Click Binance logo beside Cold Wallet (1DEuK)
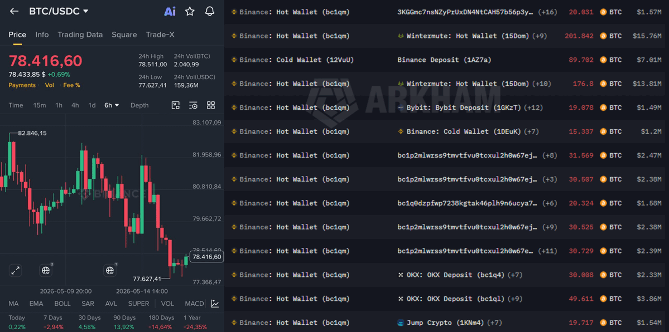 (x=401, y=131)
